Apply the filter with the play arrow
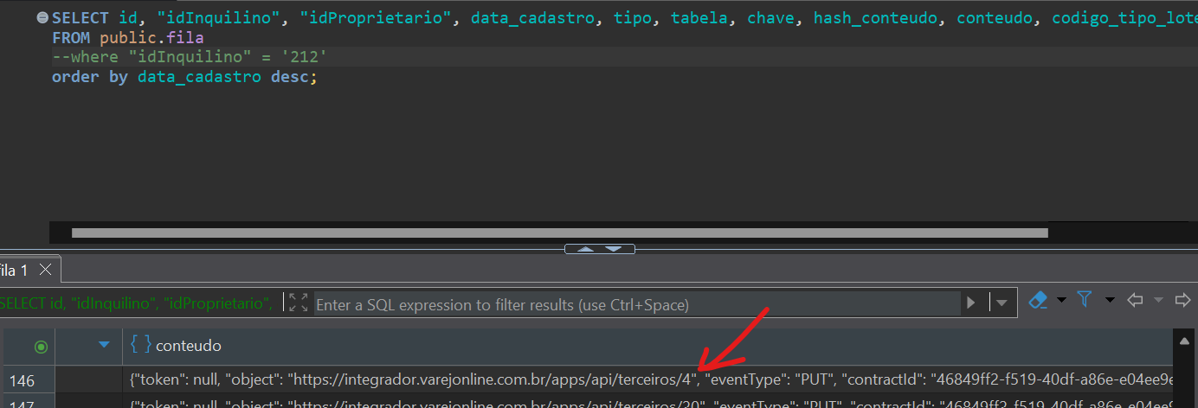 tap(971, 303)
